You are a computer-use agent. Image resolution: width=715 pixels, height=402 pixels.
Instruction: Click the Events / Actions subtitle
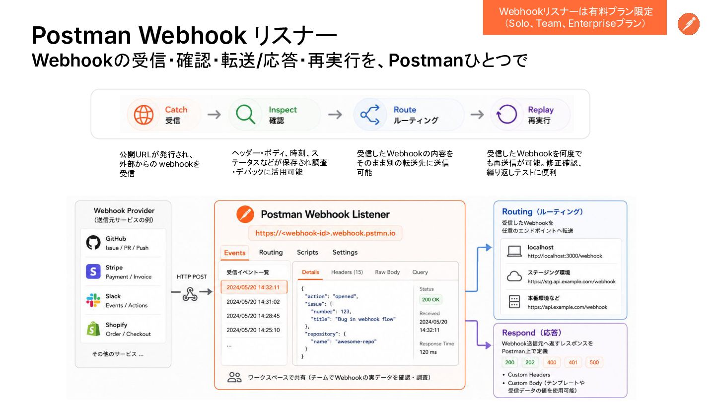pyautogui.click(x=127, y=305)
